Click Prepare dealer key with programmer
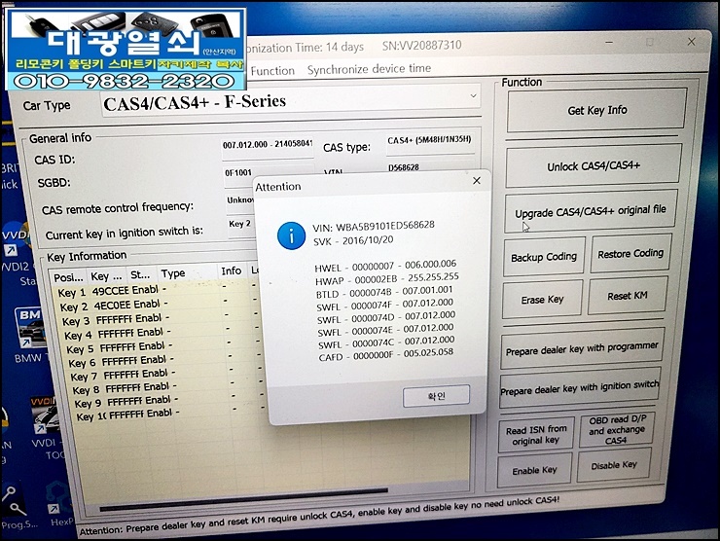Screen dimensions: 720x541 [x=582, y=348]
